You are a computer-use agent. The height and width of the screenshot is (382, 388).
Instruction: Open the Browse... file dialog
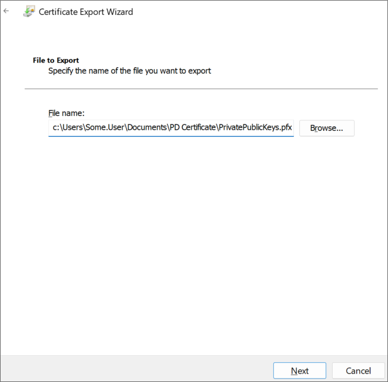(326, 128)
